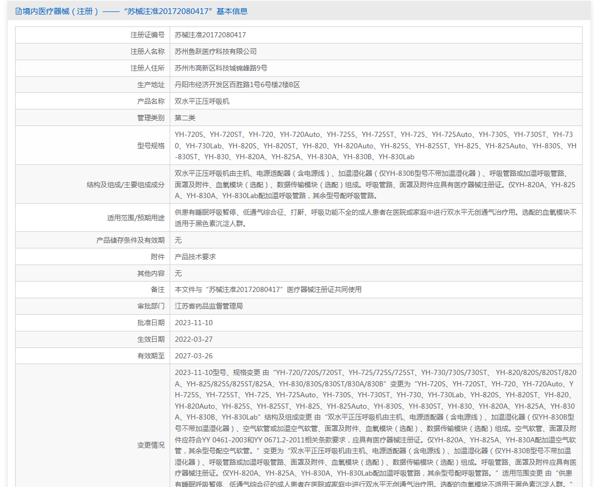Click the 备注 label

[158, 290]
